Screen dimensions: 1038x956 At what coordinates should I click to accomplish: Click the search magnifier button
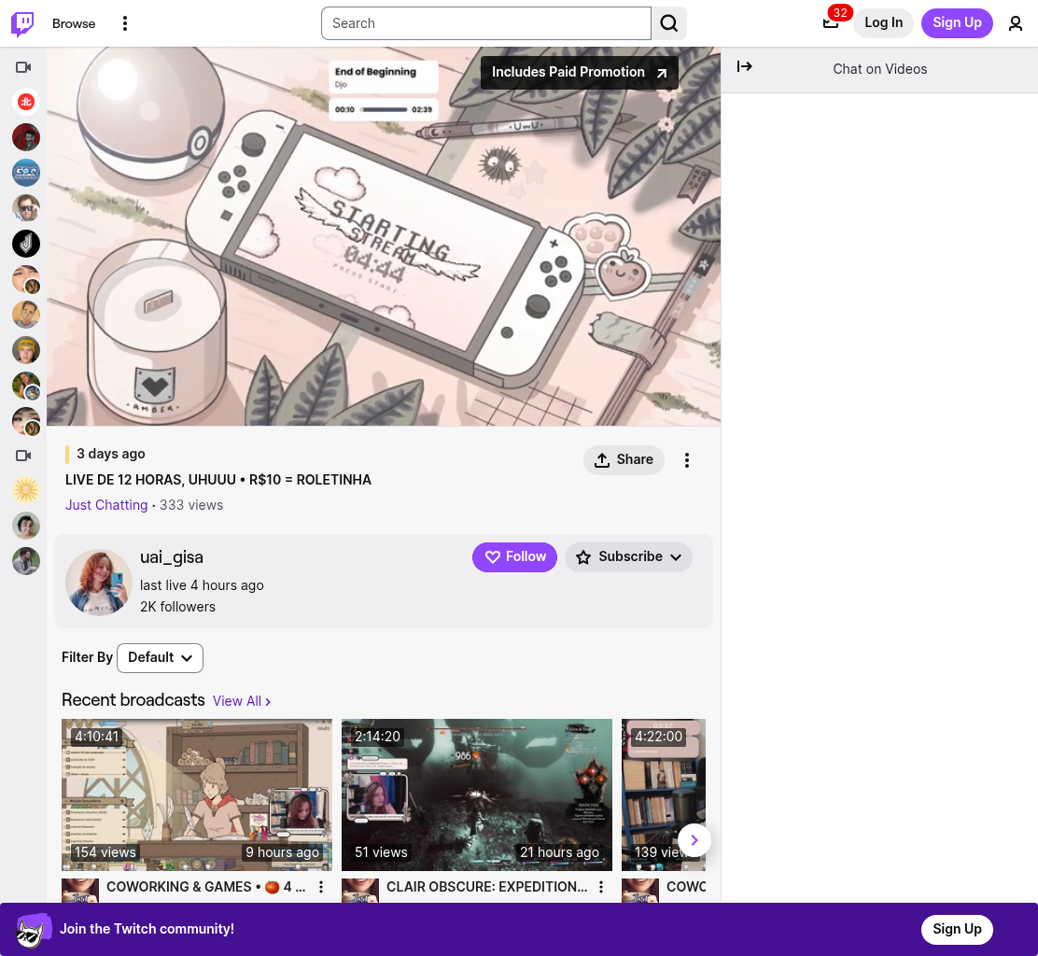point(668,23)
